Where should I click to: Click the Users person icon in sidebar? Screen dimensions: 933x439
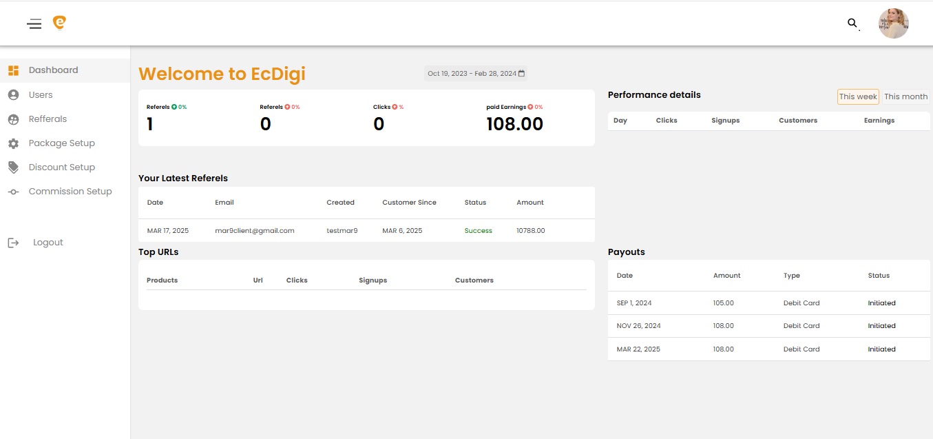13,94
